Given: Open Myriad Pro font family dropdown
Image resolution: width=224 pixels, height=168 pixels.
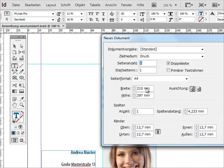Looking at the screenshot, I should [53, 14].
